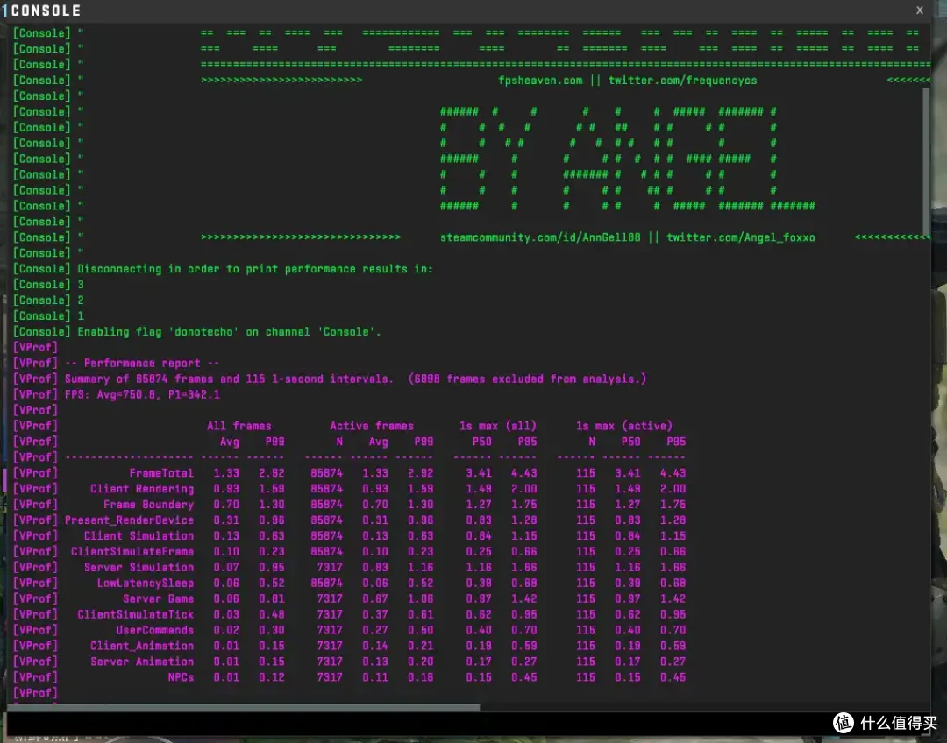Click the 'All frames' column group header
The image size is (947, 743).
(239, 426)
